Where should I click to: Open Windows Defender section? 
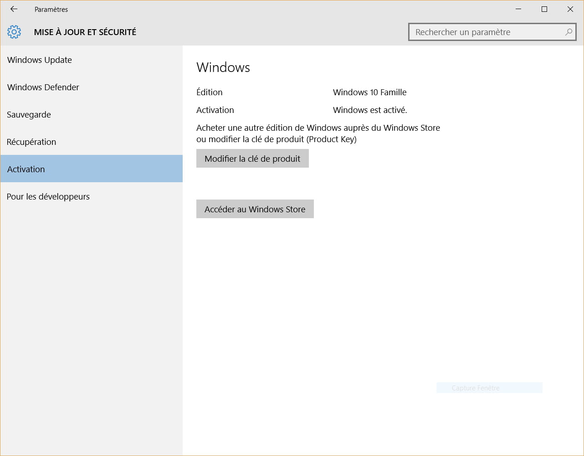(x=91, y=87)
